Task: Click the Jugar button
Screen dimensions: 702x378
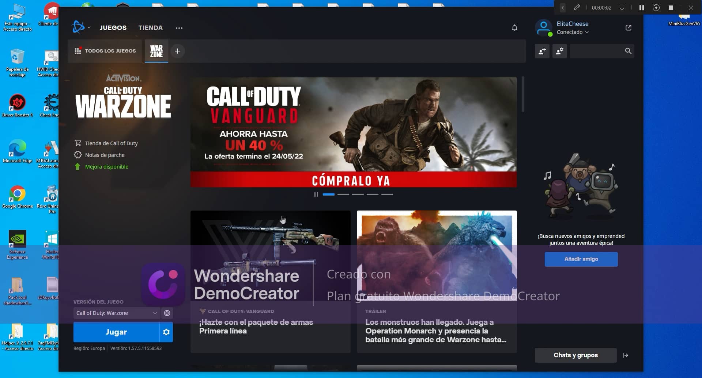Action: 116,332
